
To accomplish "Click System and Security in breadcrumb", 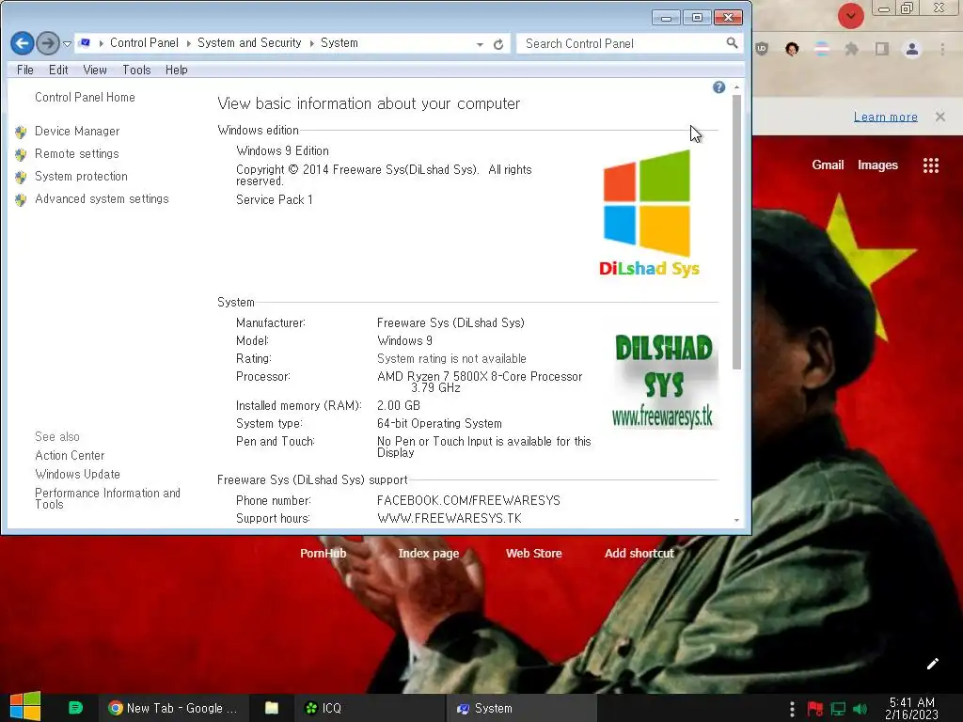I will [x=249, y=43].
